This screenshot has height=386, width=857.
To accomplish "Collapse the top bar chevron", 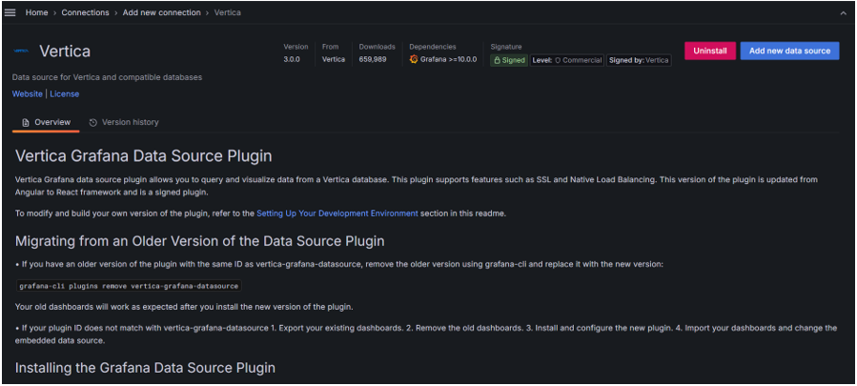I will [x=843, y=13].
